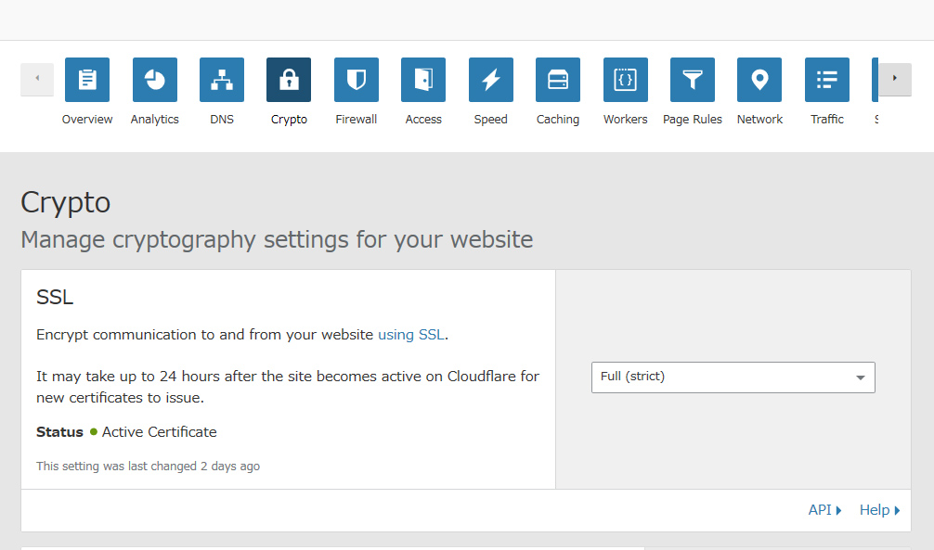Select the DNS management icon
This screenshot has height=550, width=934.
[x=221, y=80]
